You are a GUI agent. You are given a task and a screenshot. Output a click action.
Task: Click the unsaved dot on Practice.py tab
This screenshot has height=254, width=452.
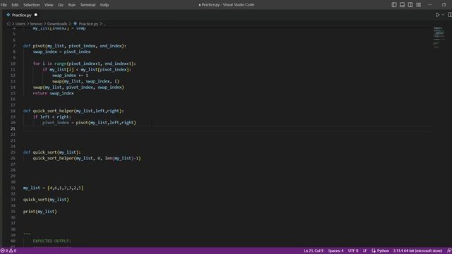coord(36,15)
